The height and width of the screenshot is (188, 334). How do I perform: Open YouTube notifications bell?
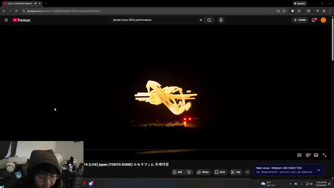click(314, 20)
